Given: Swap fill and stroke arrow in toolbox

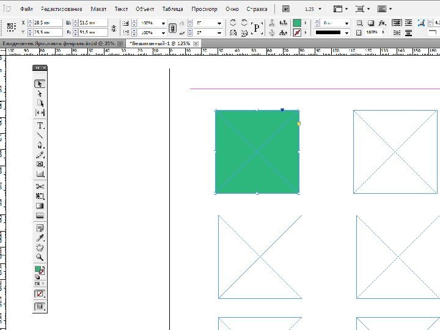Looking at the screenshot, I should point(43,268).
